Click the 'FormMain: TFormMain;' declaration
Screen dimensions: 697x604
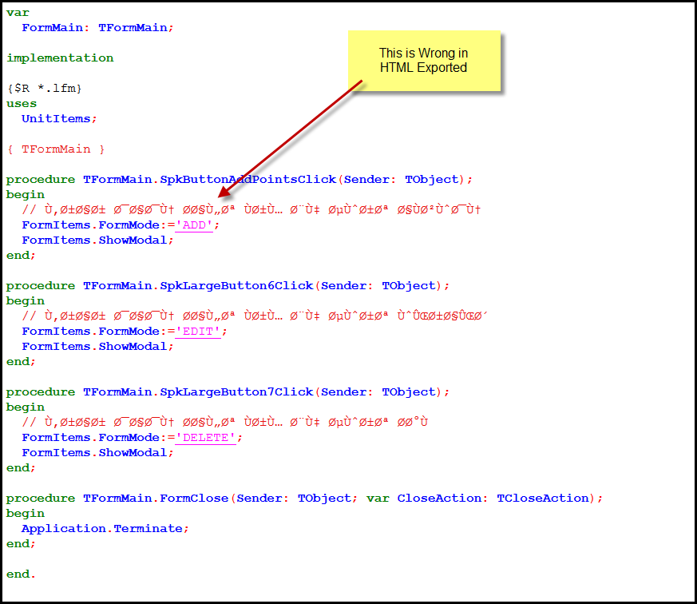click(x=97, y=28)
